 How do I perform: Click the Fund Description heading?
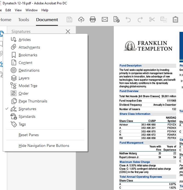(130, 66)
